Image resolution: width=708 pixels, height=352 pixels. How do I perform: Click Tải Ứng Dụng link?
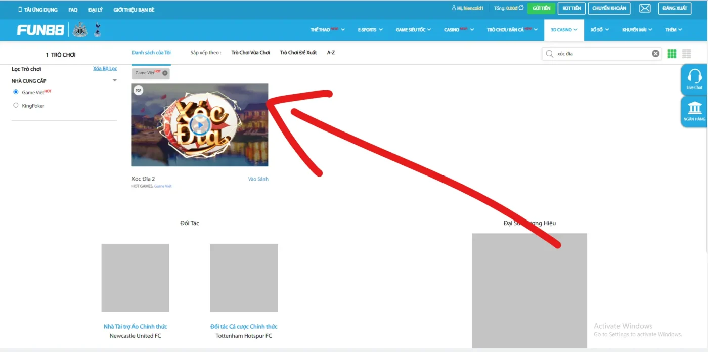click(41, 10)
